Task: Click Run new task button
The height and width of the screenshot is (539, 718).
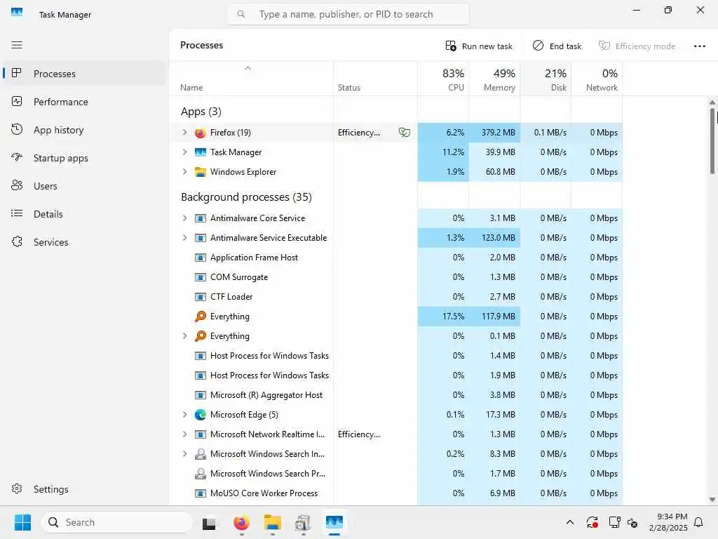Action: pyautogui.click(x=478, y=46)
